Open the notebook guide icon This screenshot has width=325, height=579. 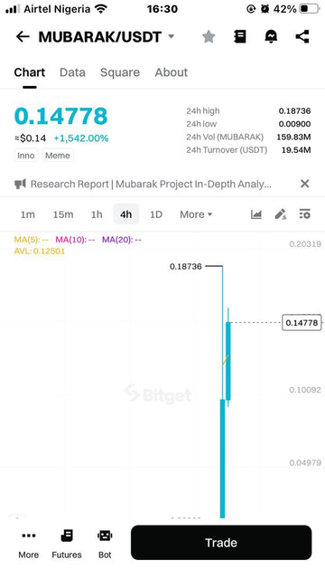[240, 36]
